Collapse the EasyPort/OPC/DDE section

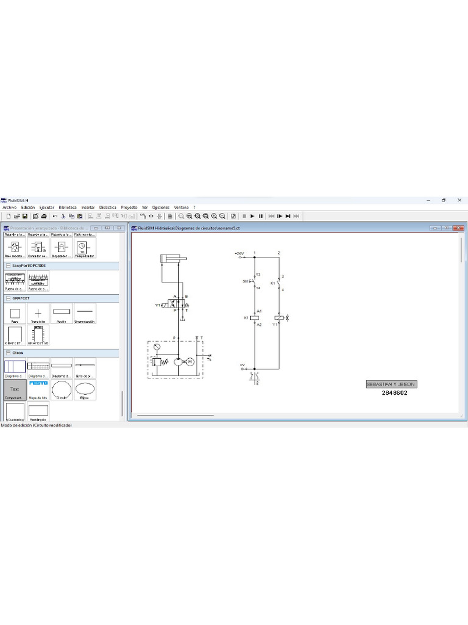point(8,266)
